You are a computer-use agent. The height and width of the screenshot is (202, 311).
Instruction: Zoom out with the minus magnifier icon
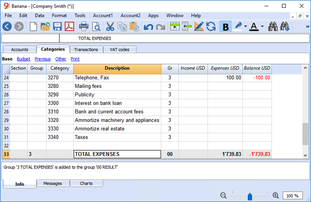click(x=223, y=195)
